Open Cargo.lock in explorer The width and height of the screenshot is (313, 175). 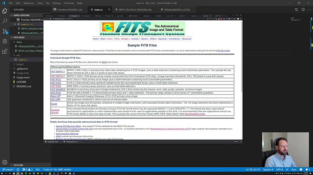tap(23, 73)
